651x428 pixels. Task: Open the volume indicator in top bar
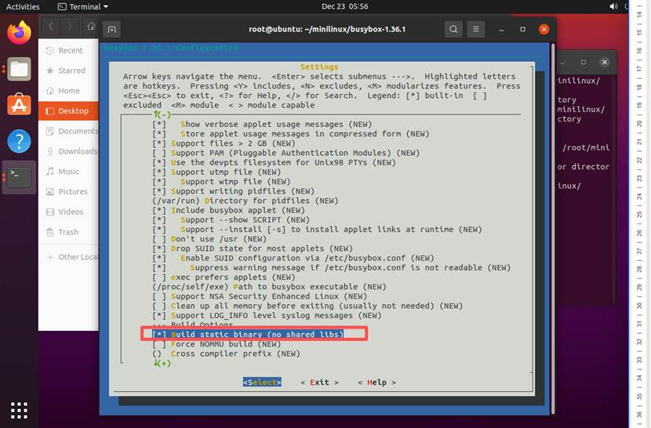[613, 6]
